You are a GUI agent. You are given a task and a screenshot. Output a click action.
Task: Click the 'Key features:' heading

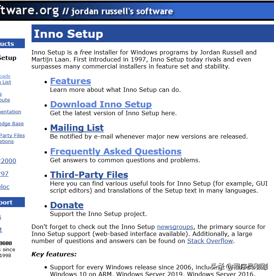pyautogui.click(x=54, y=255)
